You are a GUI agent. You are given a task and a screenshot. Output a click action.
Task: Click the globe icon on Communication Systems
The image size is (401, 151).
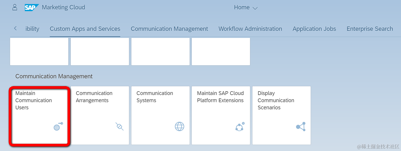click(179, 126)
